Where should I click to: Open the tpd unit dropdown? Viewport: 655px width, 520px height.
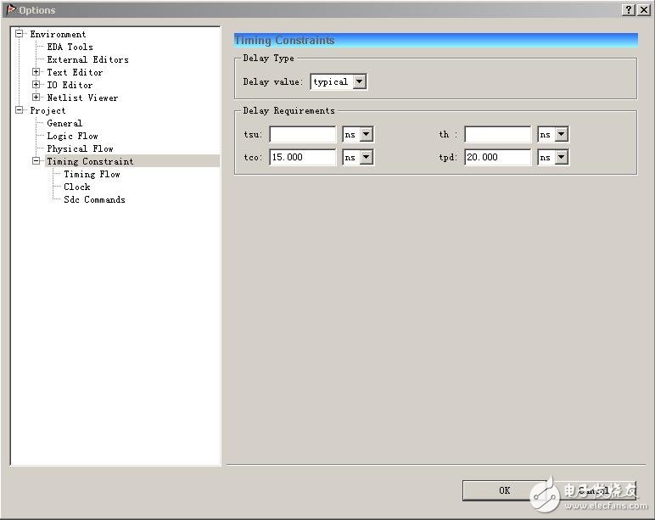(x=561, y=157)
